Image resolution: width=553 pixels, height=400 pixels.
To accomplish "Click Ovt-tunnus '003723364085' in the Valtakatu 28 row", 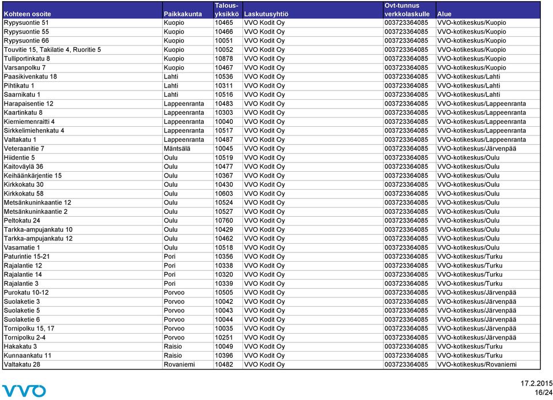I will (x=406, y=364).
